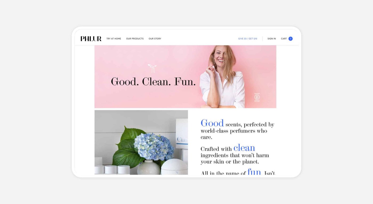Screen dimensions: 373x204
Task: Open the Cart link
Action: 284,39
